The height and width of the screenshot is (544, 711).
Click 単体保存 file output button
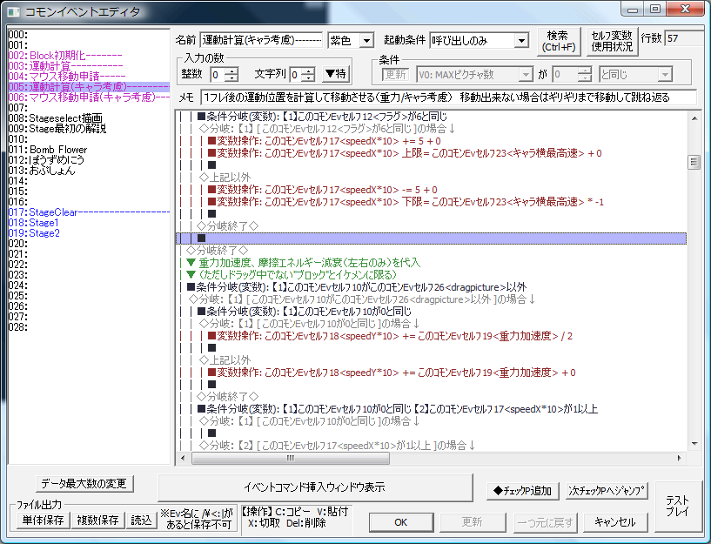click(44, 520)
